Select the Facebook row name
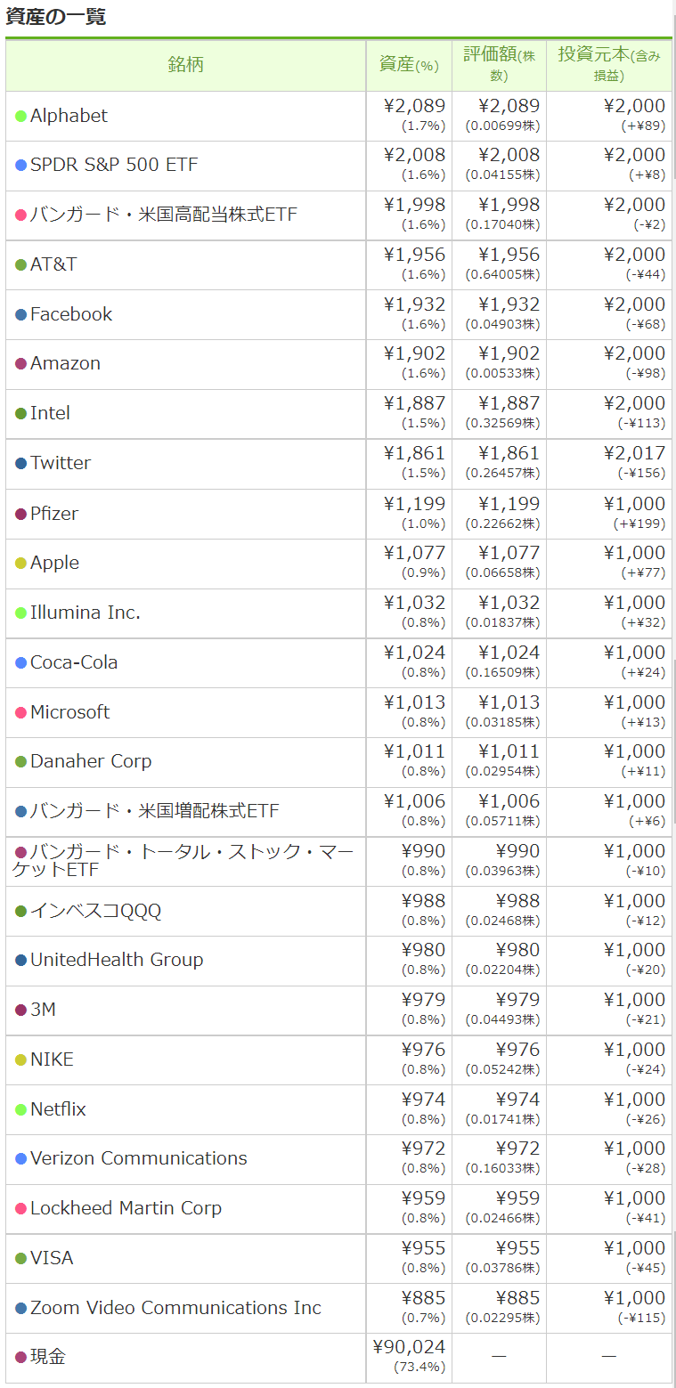This screenshot has height=1388, width=676. click(71, 314)
